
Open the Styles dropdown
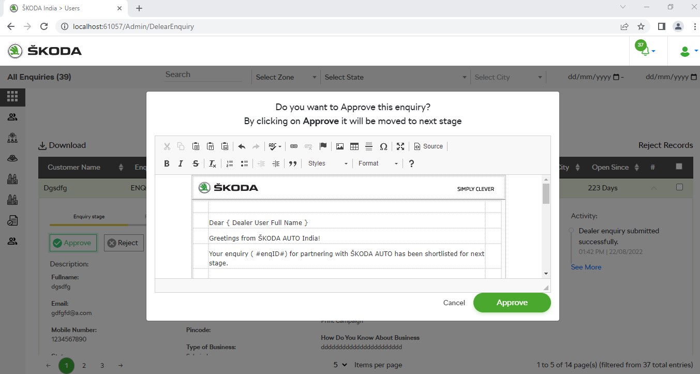click(328, 163)
